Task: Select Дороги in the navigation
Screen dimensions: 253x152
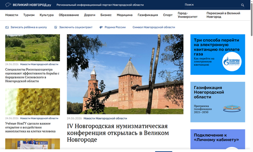Action: pyautogui.click(x=90, y=15)
